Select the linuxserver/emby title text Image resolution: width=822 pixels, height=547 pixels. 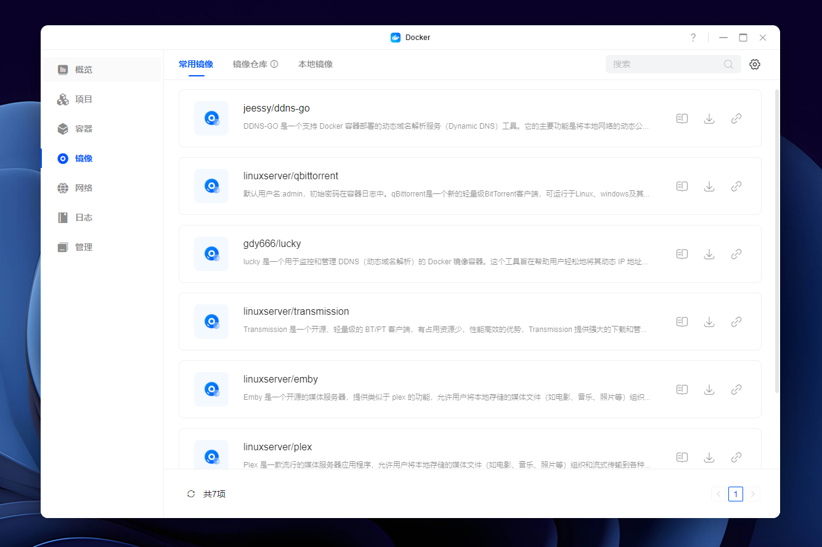(x=281, y=379)
